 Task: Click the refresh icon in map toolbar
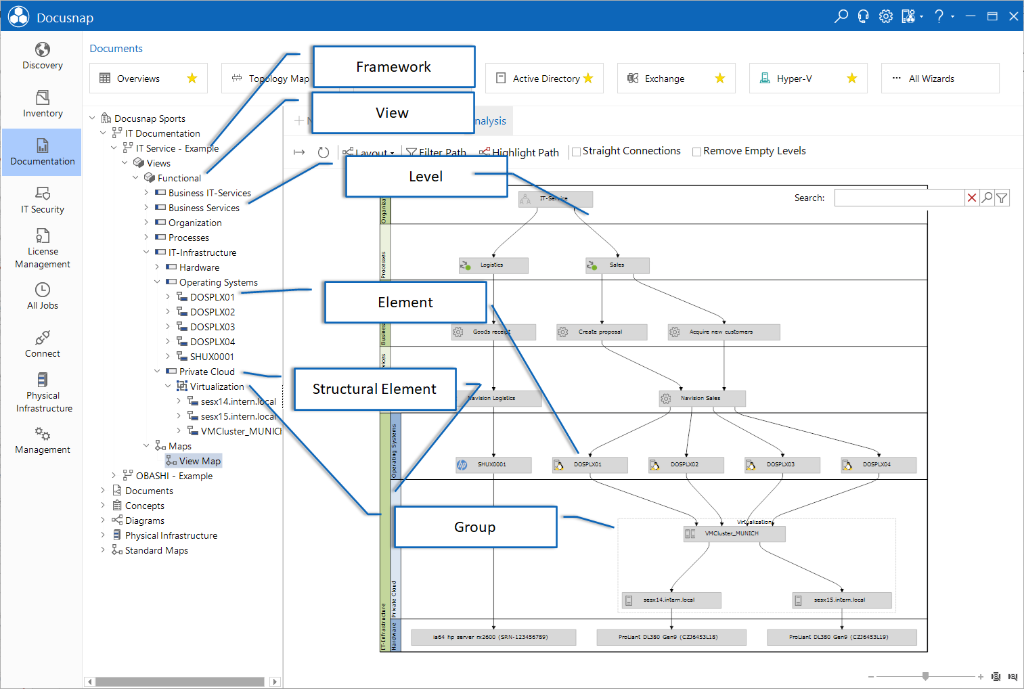click(324, 152)
